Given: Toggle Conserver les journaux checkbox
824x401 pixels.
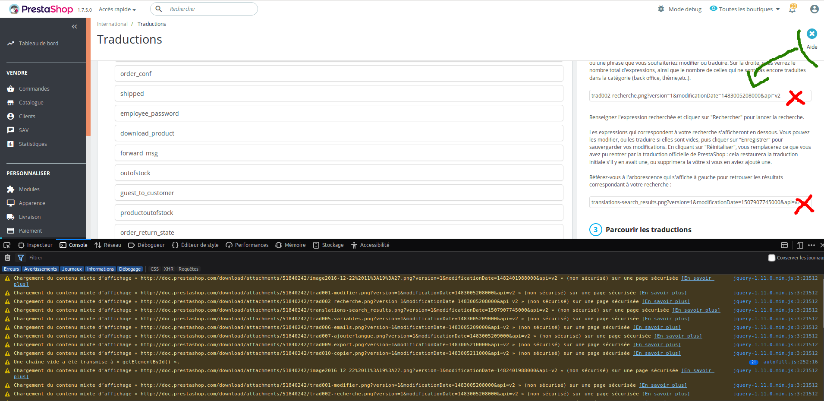Looking at the screenshot, I should click(x=772, y=258).
